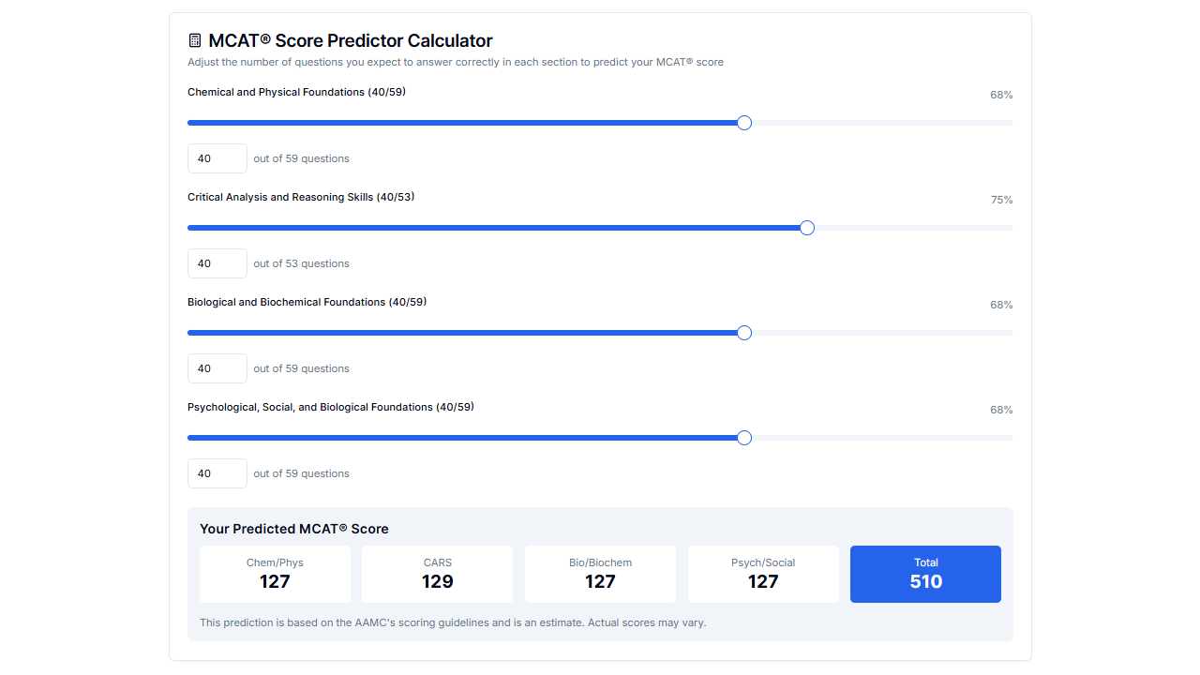The image size is (1200, 675).
Task: Click the 'out of 53 questions' label
Action: click(x=301, y=262)
